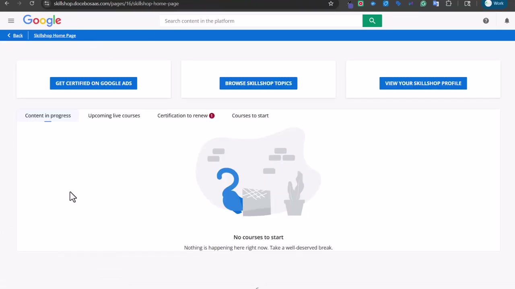Open the tab search icon in browser
The width and height of the screenshot is (515, 289).
468,4
